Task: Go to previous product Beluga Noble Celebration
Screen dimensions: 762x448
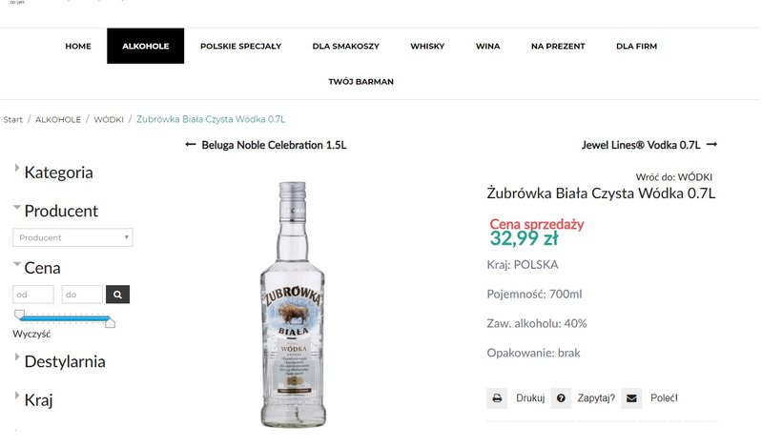Action: (266, 145)
